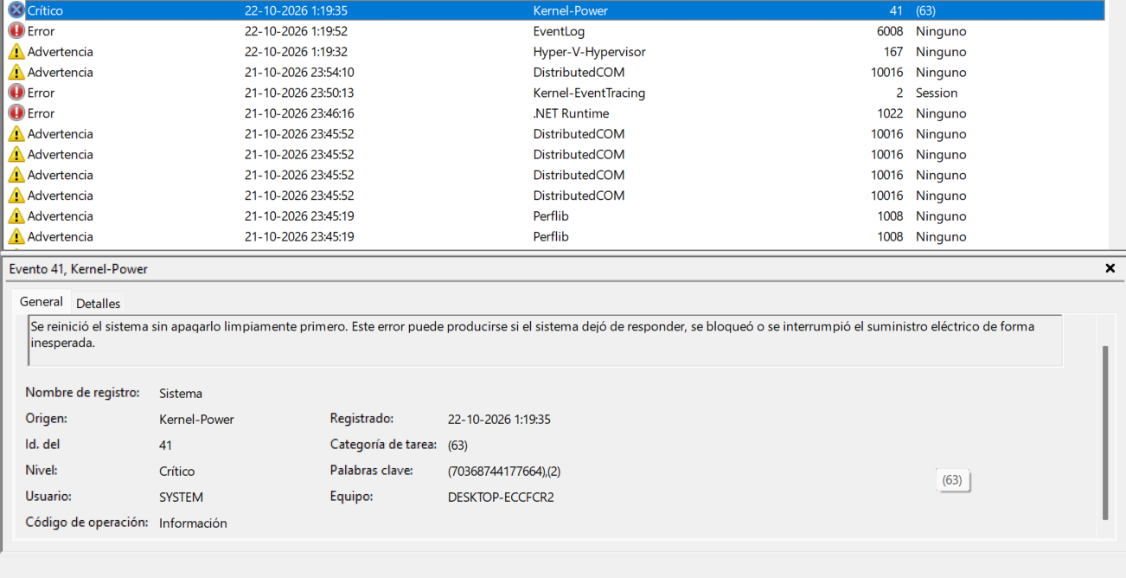Open the Detalles tab

(98, 303)
